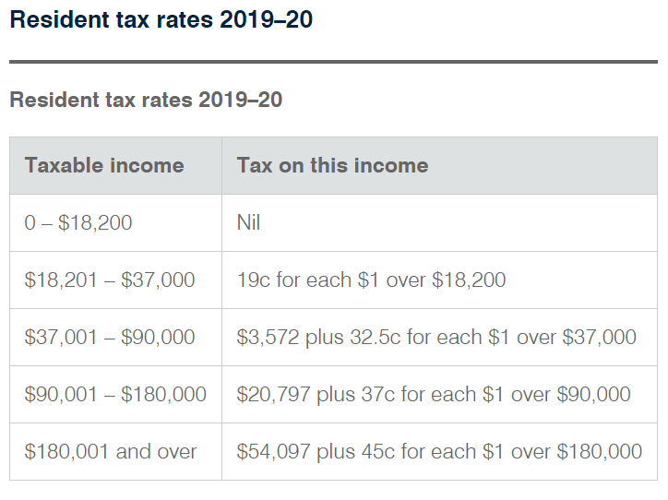Image resolution: width=668 pixels, height=500 pixels.
Task: Click the word income in Taxable income header
Action: (x=147, y=165)
